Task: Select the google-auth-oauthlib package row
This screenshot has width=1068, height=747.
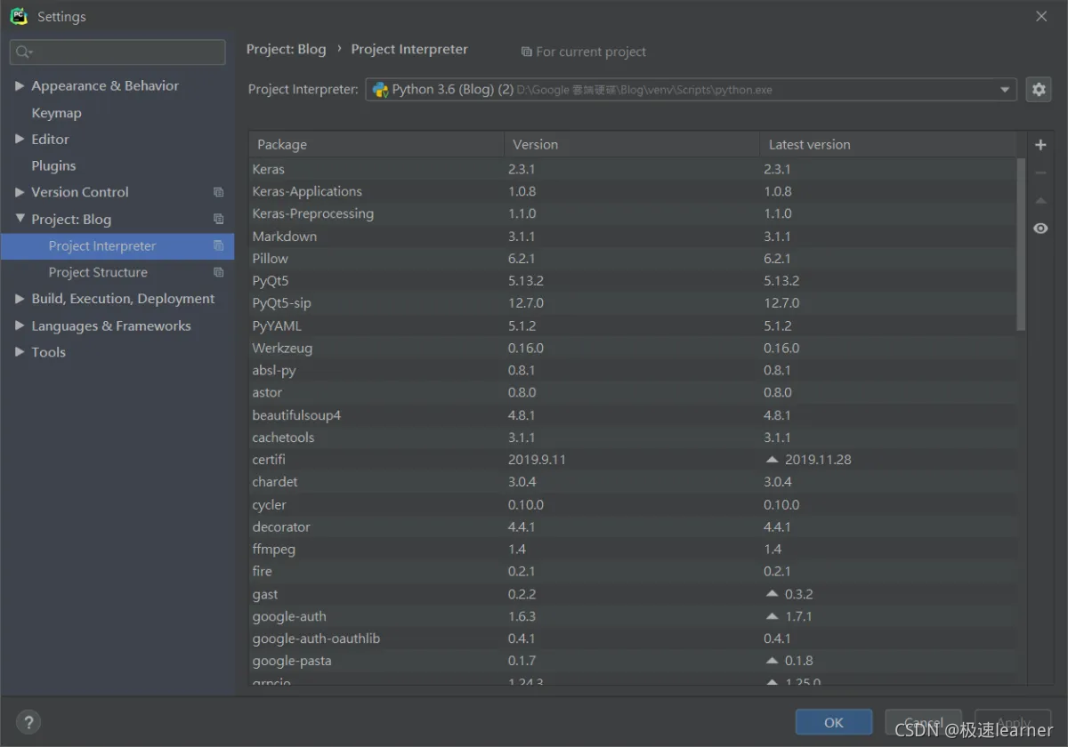Action: 633,639
